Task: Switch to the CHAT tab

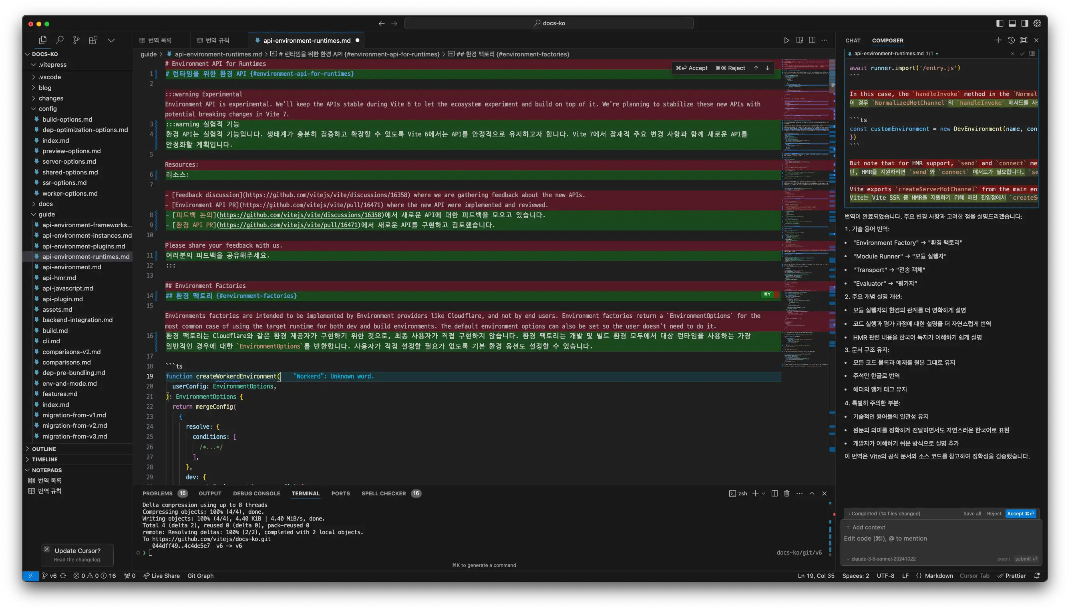Action: pos(853,41)
